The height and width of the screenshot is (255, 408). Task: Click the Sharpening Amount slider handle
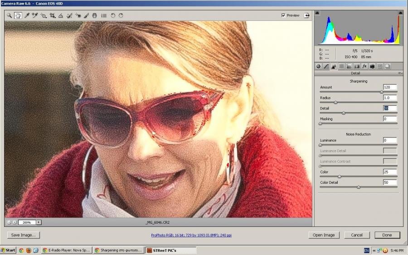382,92
